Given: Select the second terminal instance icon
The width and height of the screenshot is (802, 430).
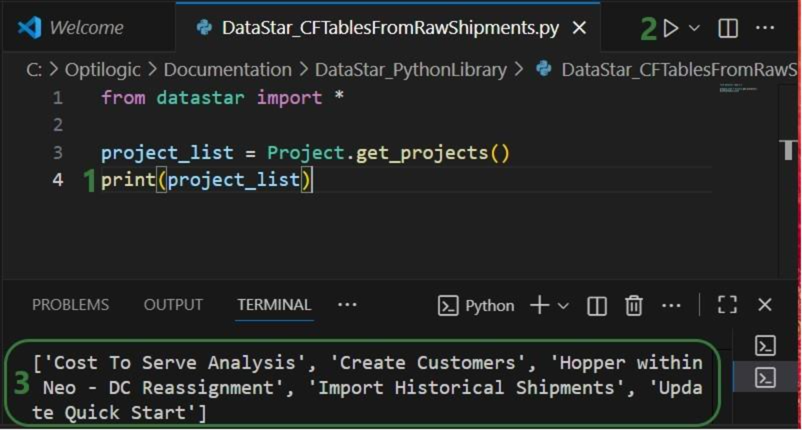Looking at the screenshot, I should [x=765, y=379].
